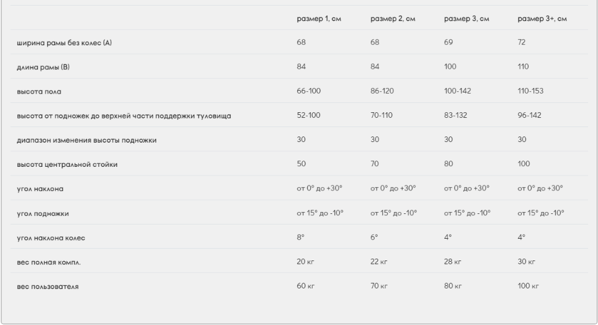598x325 pixels.
Task: Click the 'размер 1, см' column header
Action: pos(319,18)
